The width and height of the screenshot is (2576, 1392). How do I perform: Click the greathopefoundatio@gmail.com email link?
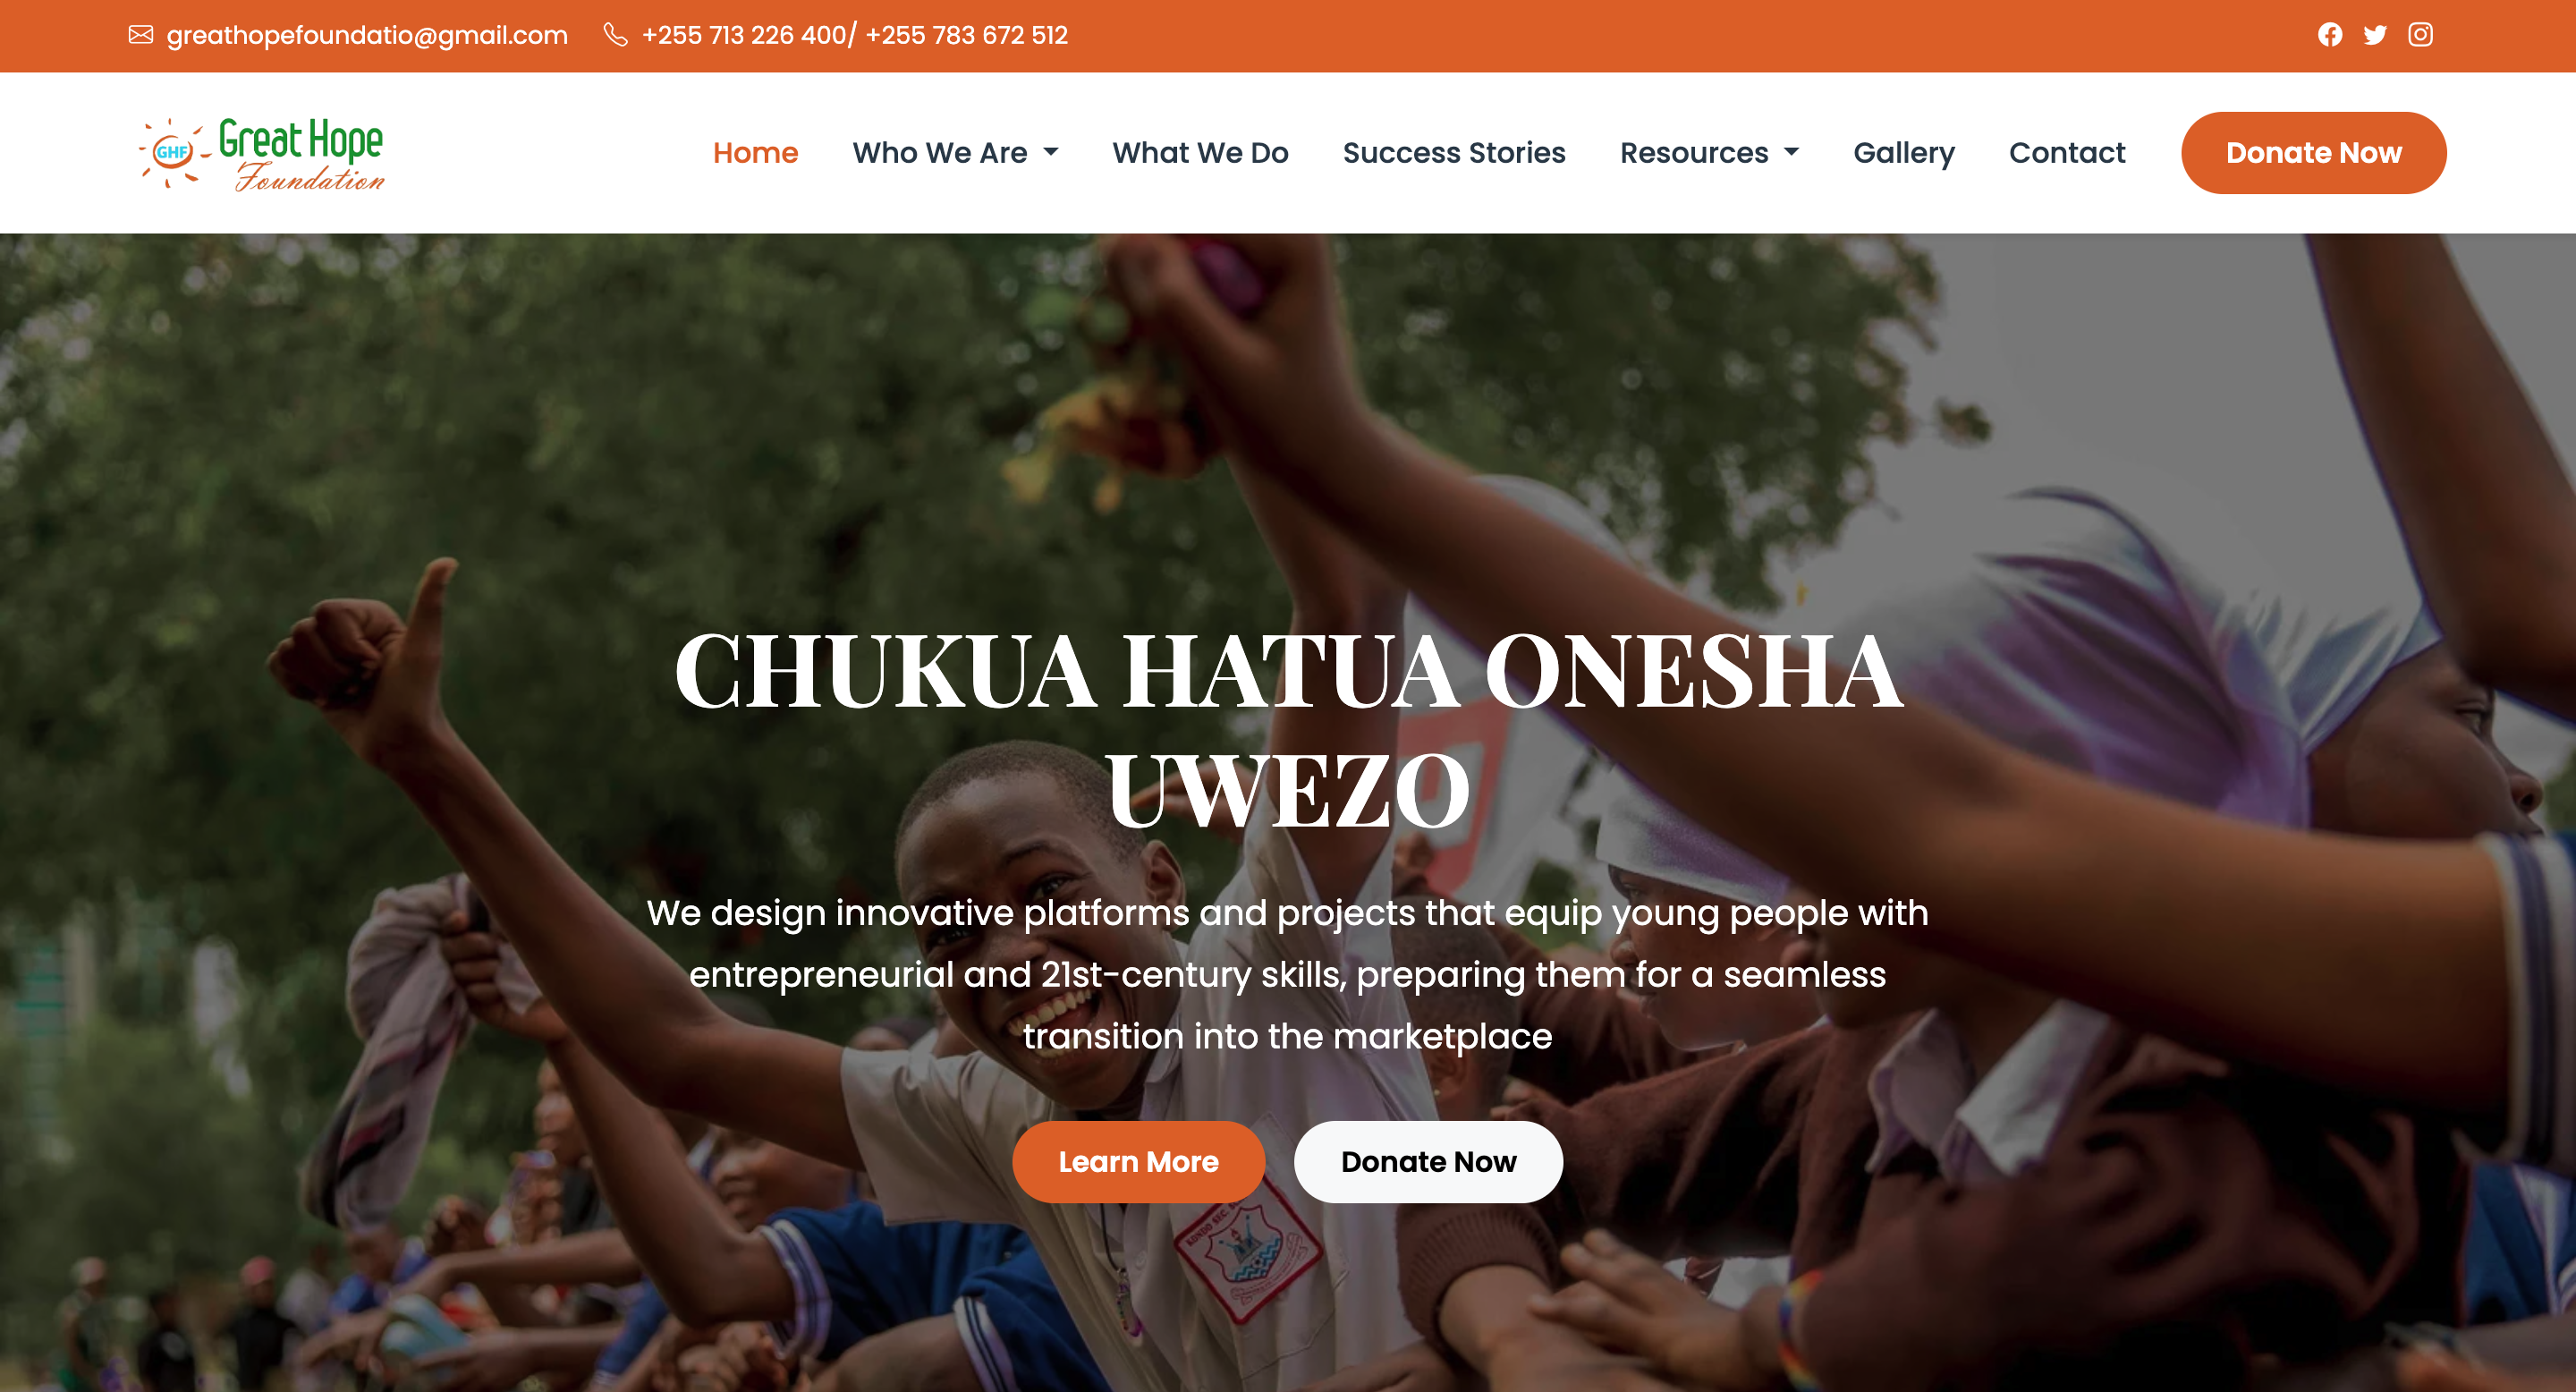click(367, 35)
